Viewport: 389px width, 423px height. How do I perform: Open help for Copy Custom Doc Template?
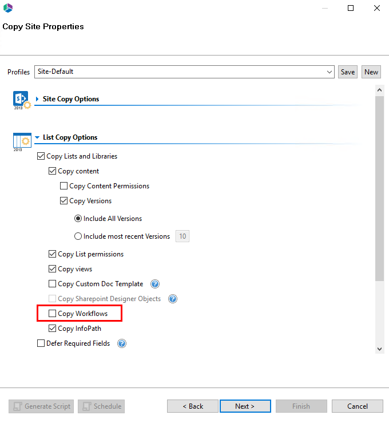click(x=154, y=284)
